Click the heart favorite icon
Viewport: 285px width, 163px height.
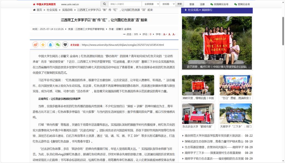pyautogui.click(x=65, y=44)
